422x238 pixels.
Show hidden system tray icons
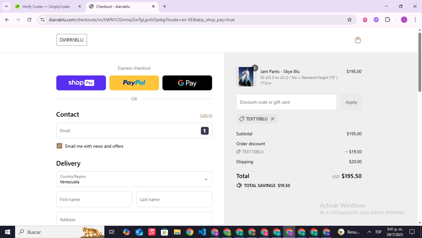[369, 232]
